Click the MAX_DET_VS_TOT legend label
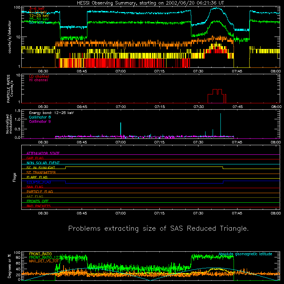 [44, 261]
